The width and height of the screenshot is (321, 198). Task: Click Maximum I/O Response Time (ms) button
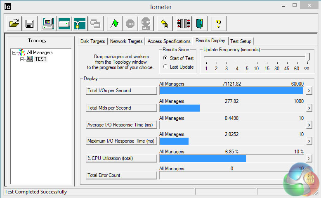pos(121,141)
